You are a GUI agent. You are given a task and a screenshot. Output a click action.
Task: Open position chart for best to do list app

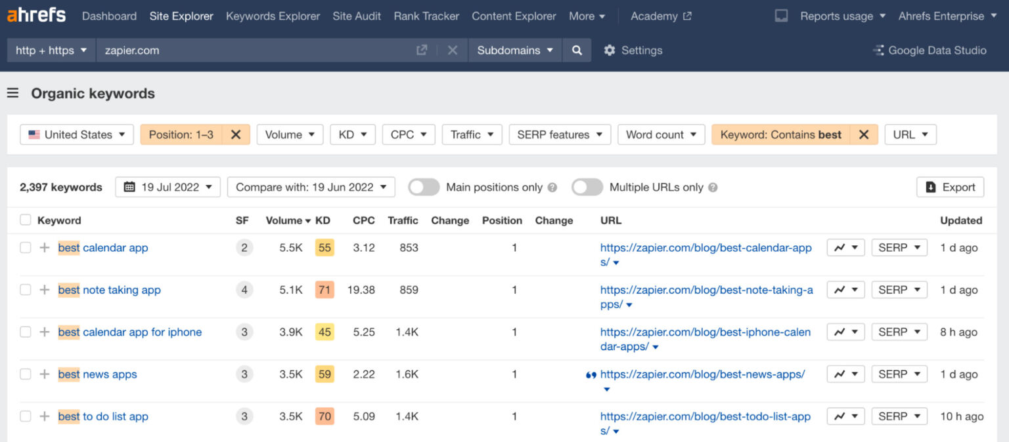point(845,416)
